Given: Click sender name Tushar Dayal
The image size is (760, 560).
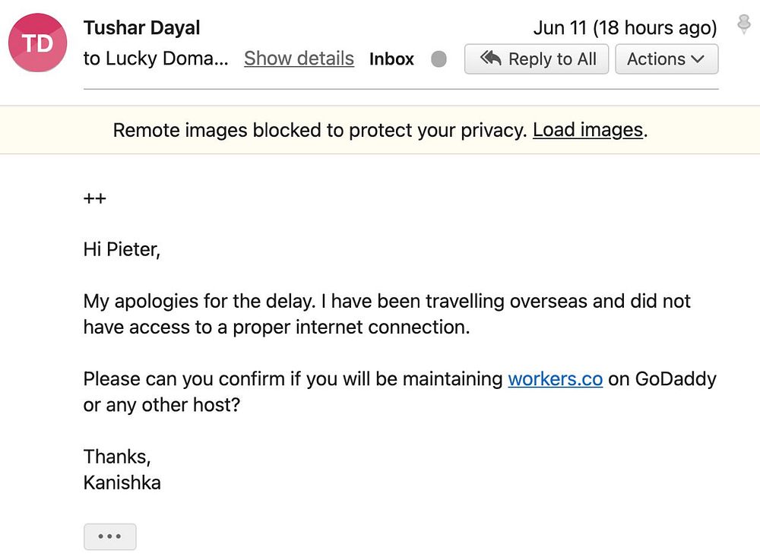Looking at the screenshot, I should 141,28.
